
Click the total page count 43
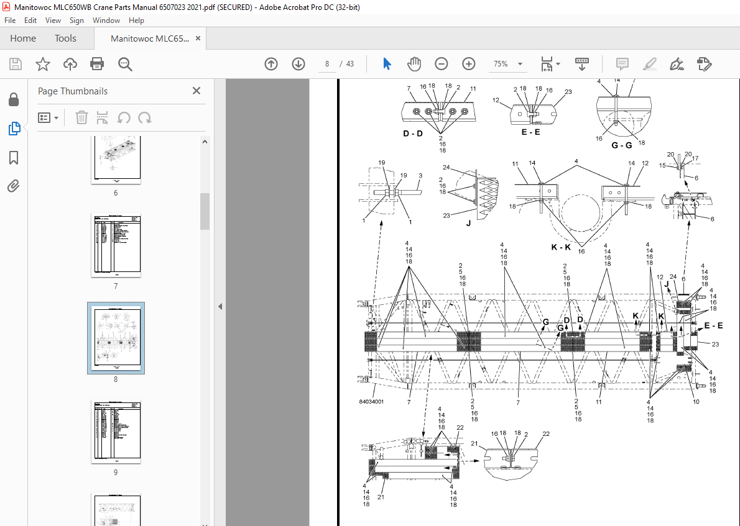pos(349,64)
